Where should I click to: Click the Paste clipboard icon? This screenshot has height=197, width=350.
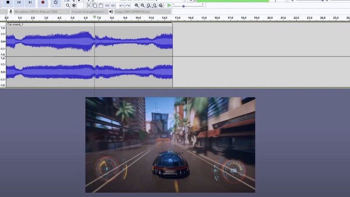tap(101, 5)
